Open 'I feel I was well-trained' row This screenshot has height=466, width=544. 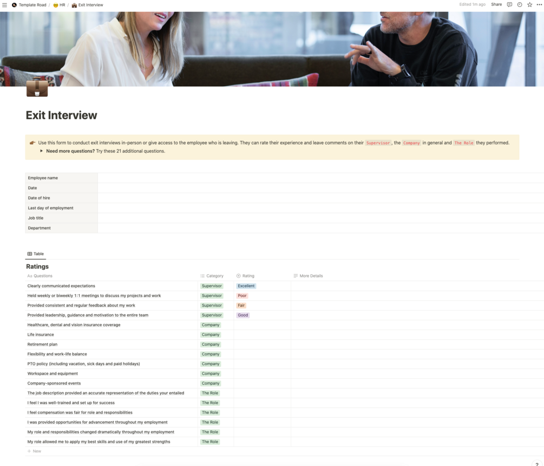[x=71, y=403]
